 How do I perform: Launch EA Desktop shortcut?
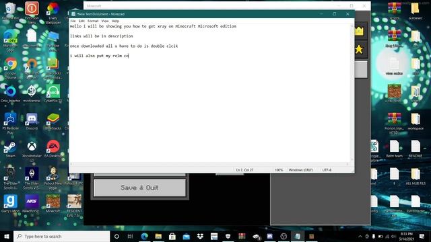click(53, 149)
